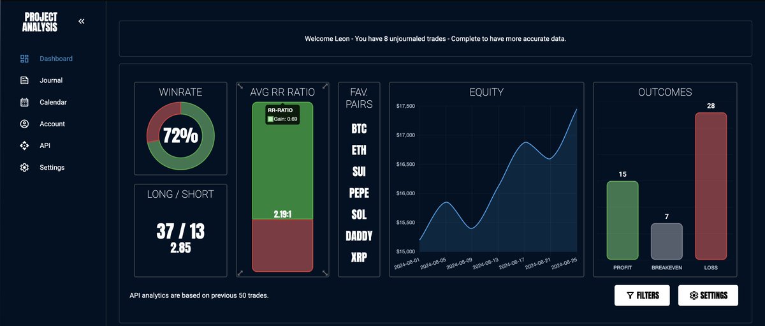
Task: Click the Project Analysis logo
Action: point(40,22)
